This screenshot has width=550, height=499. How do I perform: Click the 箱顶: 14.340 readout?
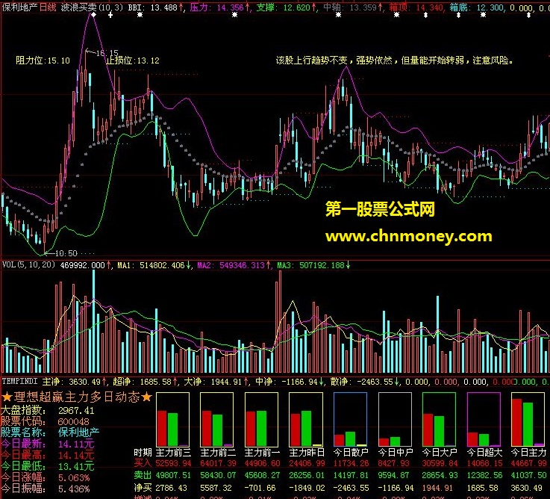pos(416,7)
